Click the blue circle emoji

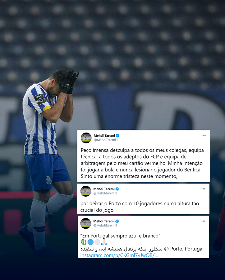tap(90, 242)
